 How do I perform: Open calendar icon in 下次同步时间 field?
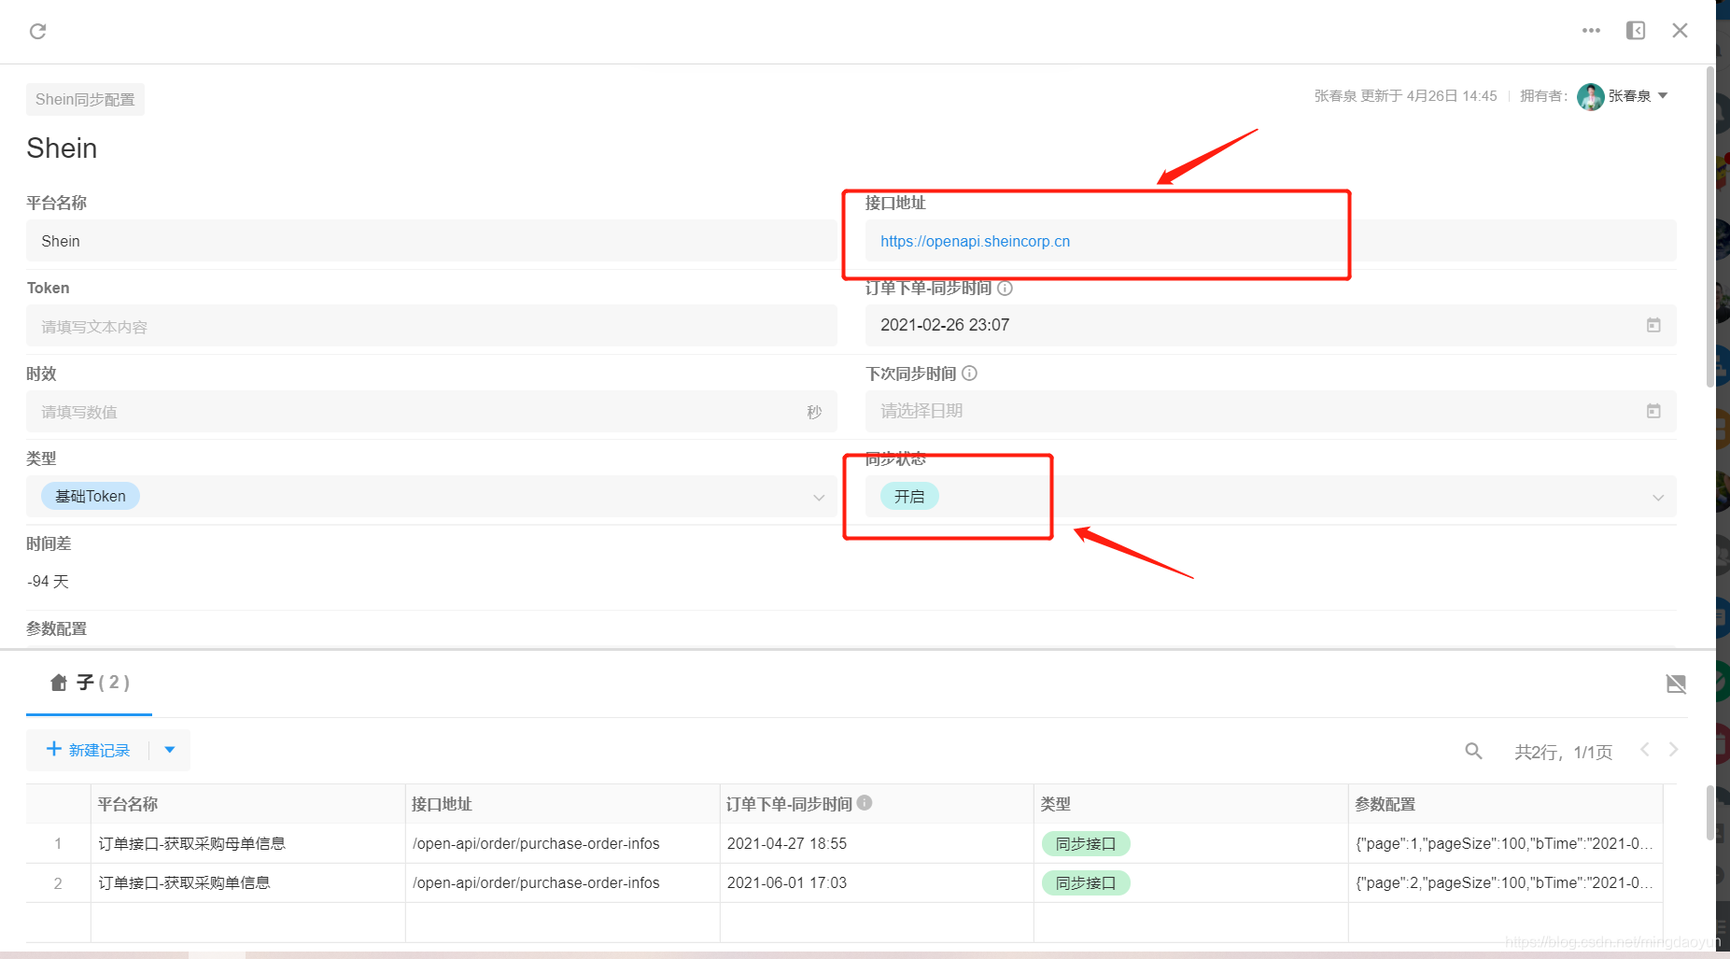pos(1653,411)
